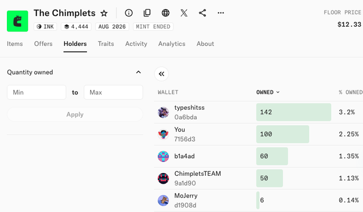Click the 4,444 supply badge

pyautogui.click(x=76, y=27)
